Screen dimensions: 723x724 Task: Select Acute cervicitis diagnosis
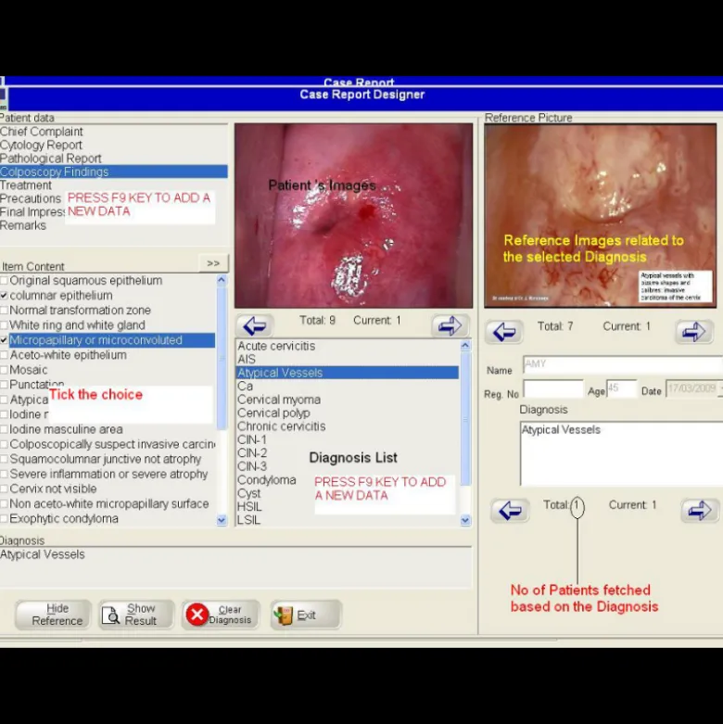(348, 346)
